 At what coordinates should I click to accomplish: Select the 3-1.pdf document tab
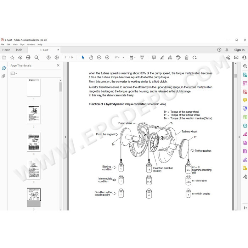pyautogui.click(x=44, y=50)
